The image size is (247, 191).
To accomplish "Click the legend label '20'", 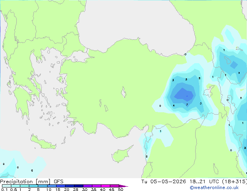I will [x=67, y=189].
